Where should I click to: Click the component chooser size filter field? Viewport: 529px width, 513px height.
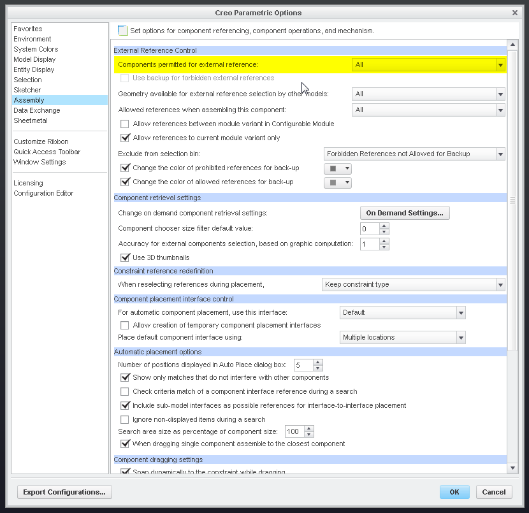click(370, 229)
